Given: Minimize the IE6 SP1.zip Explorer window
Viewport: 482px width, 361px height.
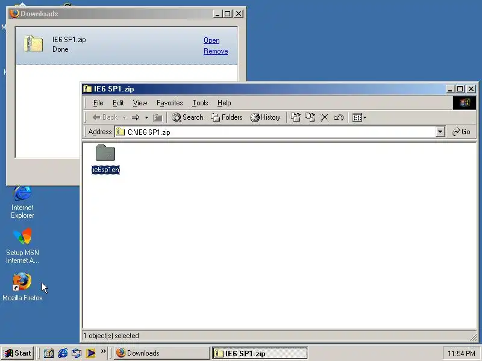Looking at the screenshot, I should click(450, 89).
